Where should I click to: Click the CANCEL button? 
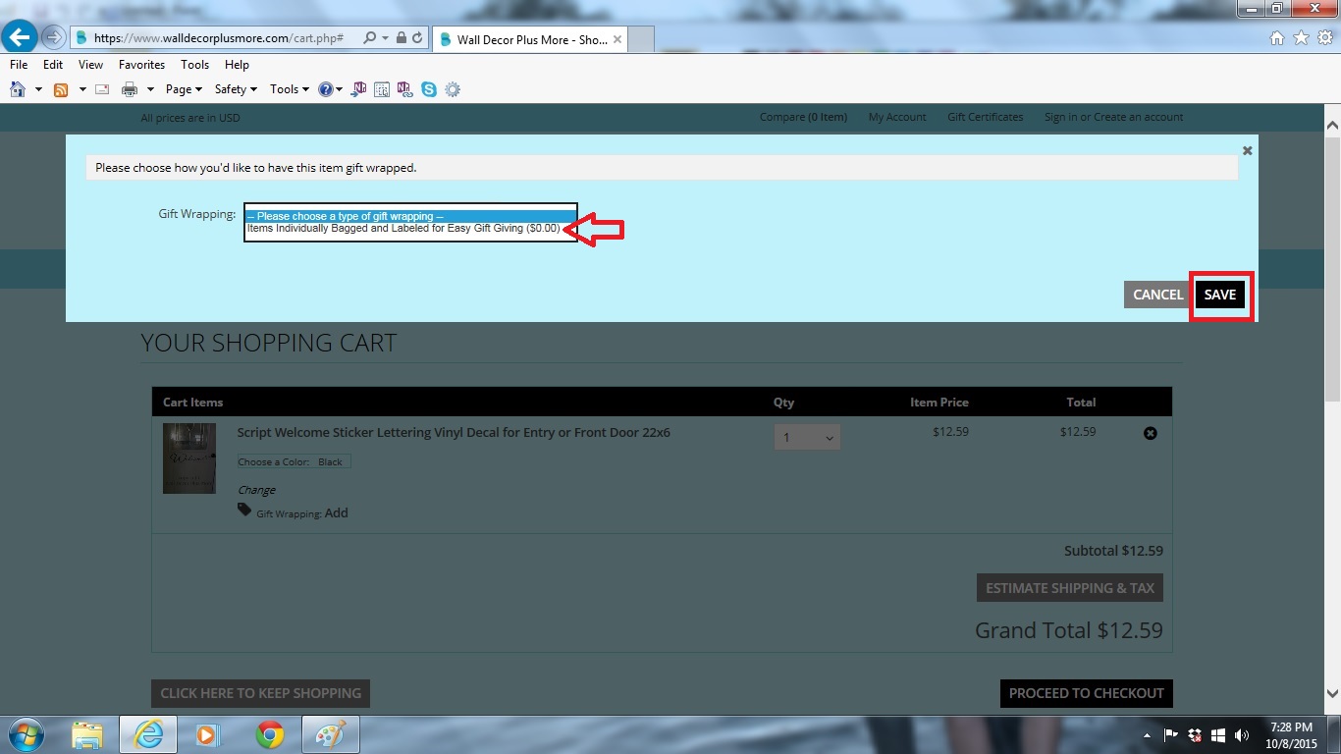pyautogui.click(x=1157, y=295)
